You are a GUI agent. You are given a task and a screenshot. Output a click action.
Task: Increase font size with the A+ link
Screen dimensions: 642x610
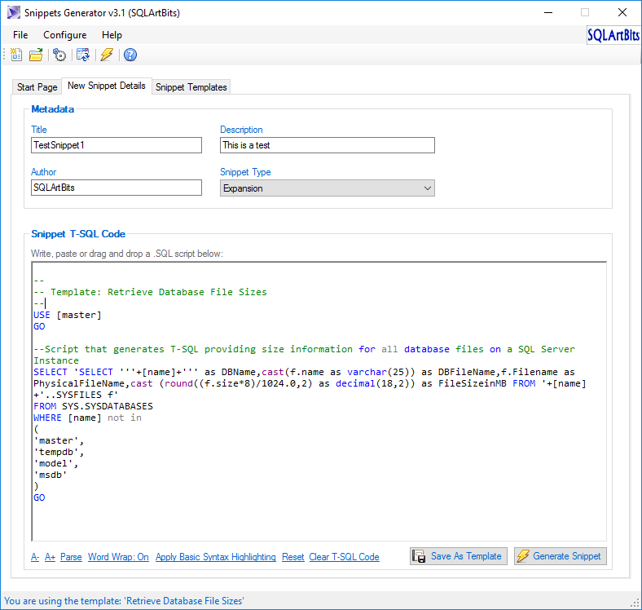point(50,557)
